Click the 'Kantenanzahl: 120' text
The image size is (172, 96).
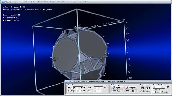12,15
